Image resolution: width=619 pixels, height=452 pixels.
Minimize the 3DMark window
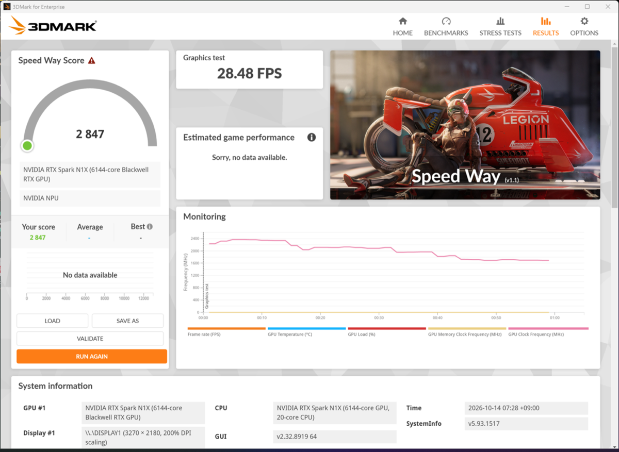[x=567, y=7]
